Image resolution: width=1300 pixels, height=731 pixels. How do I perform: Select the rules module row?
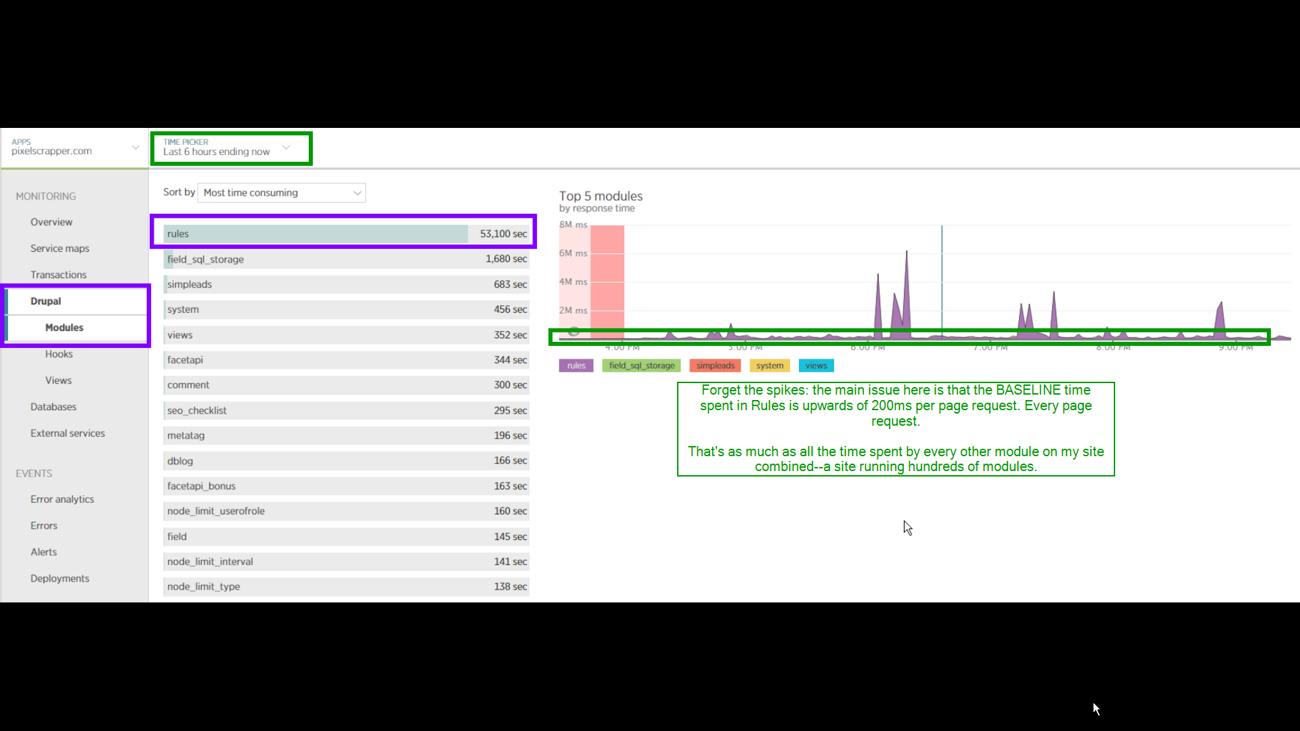pos(345,234)
